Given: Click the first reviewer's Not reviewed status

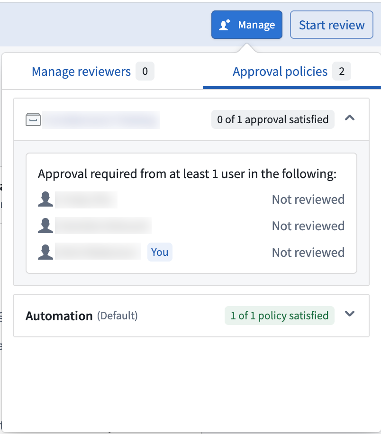Looking at the screenshot, I should pos(308,199).
